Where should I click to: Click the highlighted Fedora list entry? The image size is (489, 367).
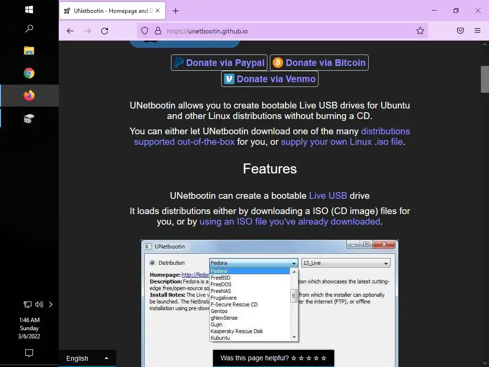click(250, 271)
